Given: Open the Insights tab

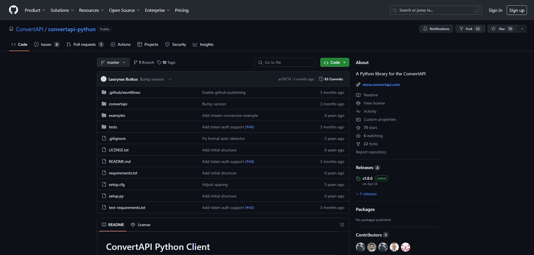Looking at the screenshot, I should click(203, 44).
